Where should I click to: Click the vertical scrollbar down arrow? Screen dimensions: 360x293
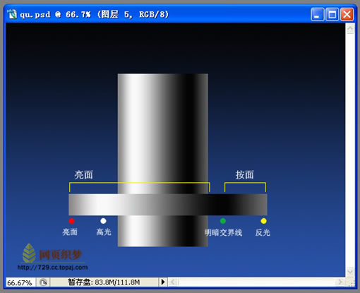[x=350, y=272]
